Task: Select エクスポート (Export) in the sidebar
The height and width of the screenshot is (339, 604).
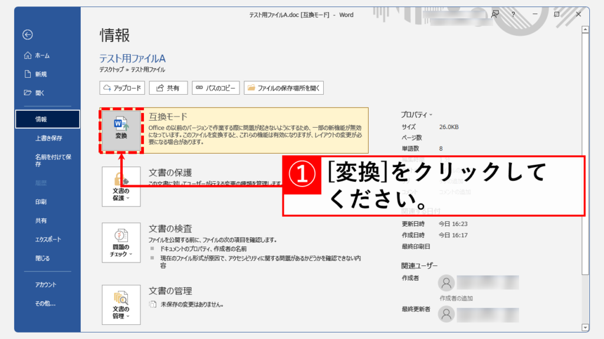Action: (48, 240)
